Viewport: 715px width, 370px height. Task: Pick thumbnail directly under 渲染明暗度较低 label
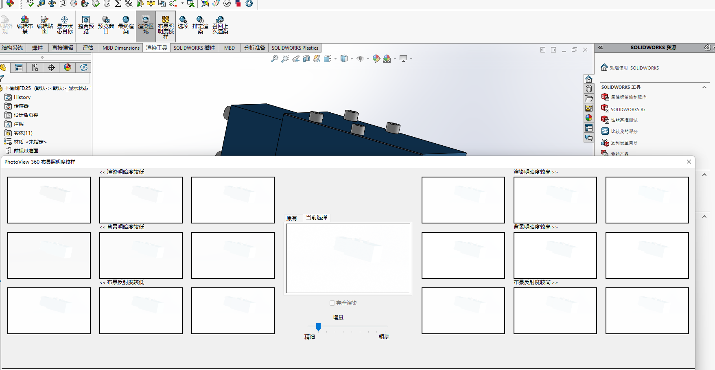[x=141, y=200]
